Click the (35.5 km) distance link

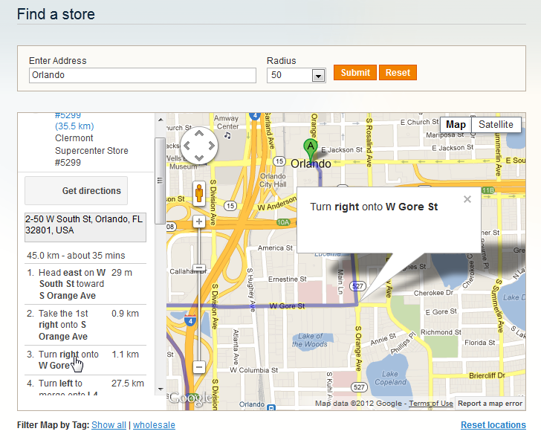click(x=74, y=126)
